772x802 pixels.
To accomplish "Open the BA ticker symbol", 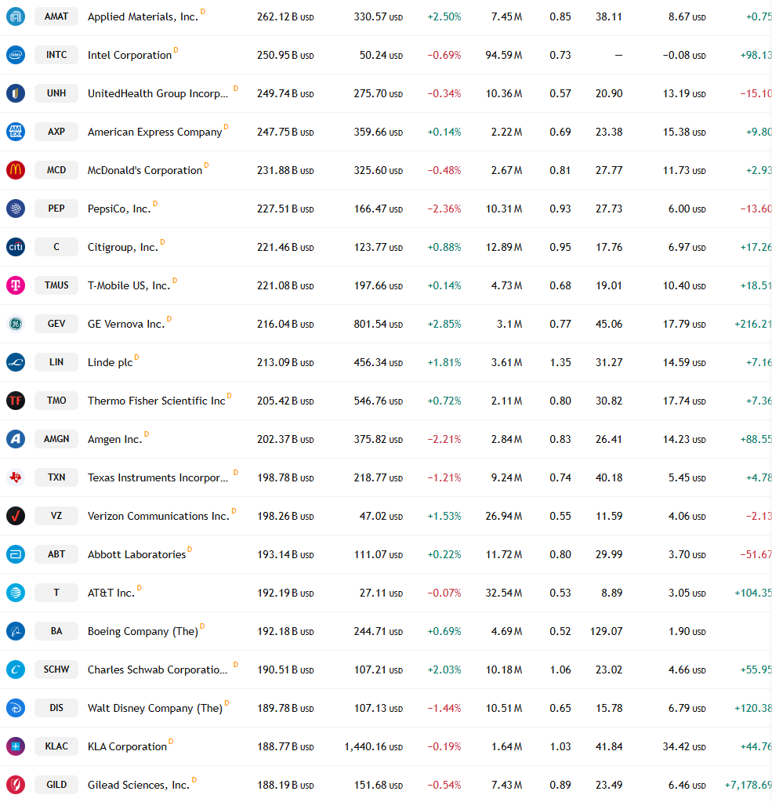I will (x=56, y=631).
